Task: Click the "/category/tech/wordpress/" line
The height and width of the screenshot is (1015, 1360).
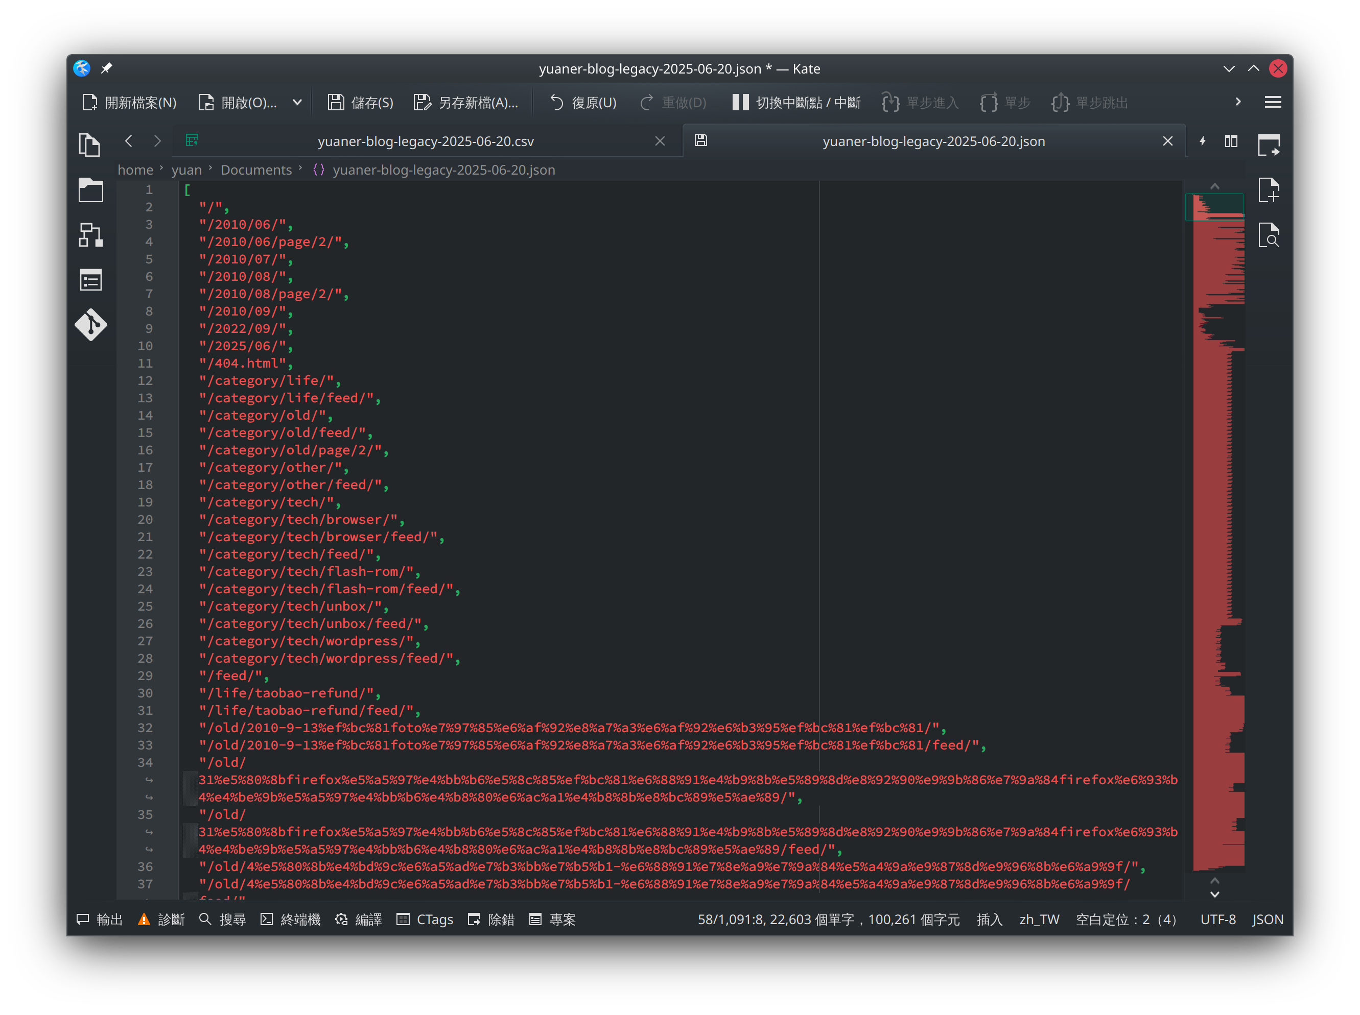Action: (310, 641)
